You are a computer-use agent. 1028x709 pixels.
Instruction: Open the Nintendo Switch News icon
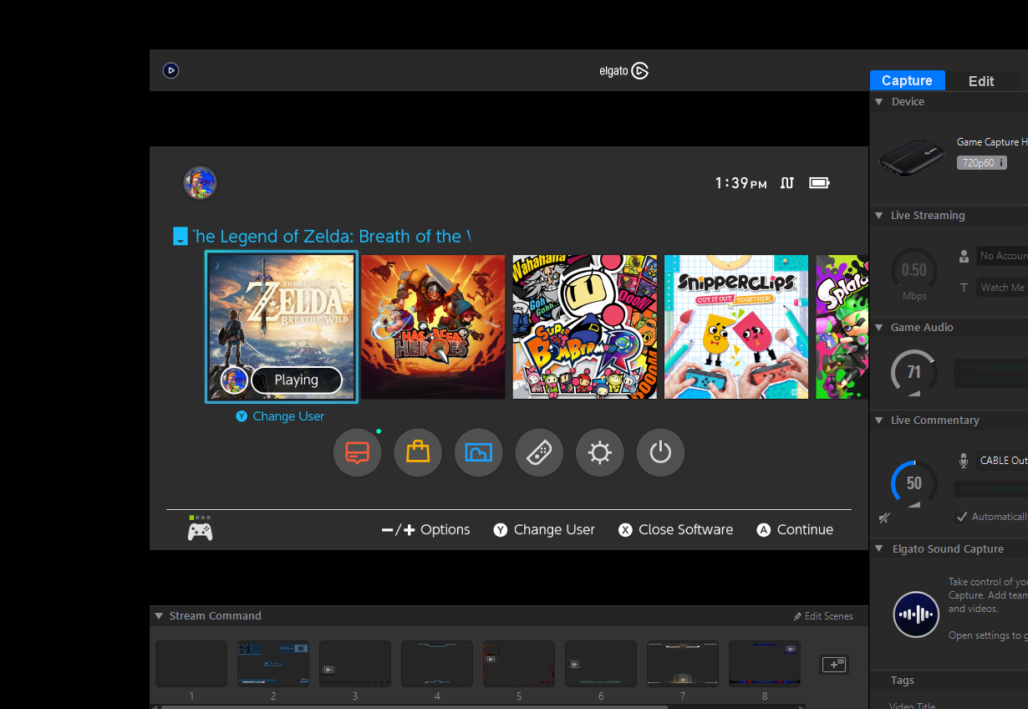358,453
